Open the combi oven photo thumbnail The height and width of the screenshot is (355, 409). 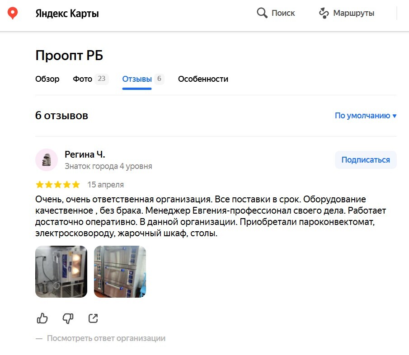[61, 271]
